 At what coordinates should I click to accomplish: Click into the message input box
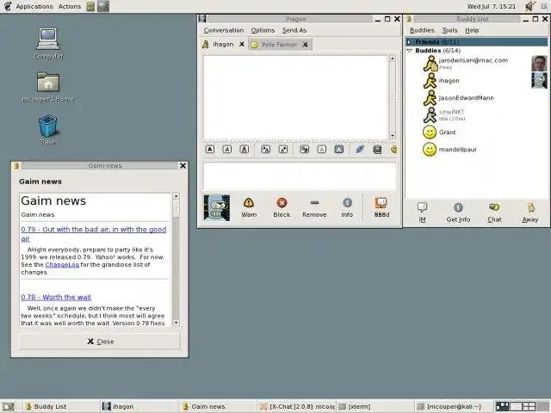pos(300,176)
